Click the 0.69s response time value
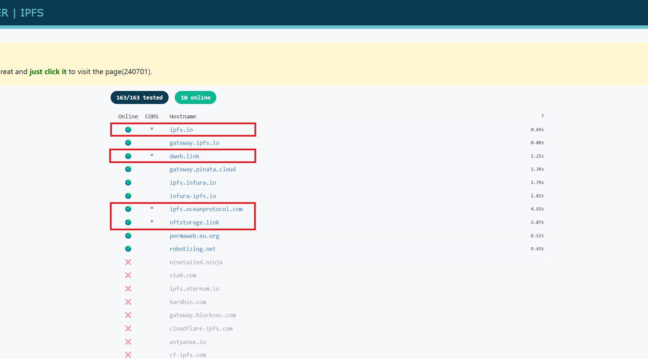This screenshot has height=359, width=648. pos(537,130)
